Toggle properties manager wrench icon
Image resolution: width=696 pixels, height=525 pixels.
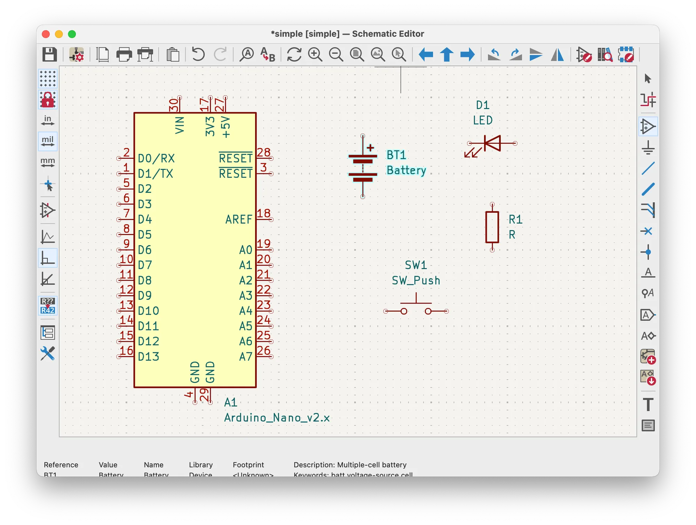[x=48, y=353]
